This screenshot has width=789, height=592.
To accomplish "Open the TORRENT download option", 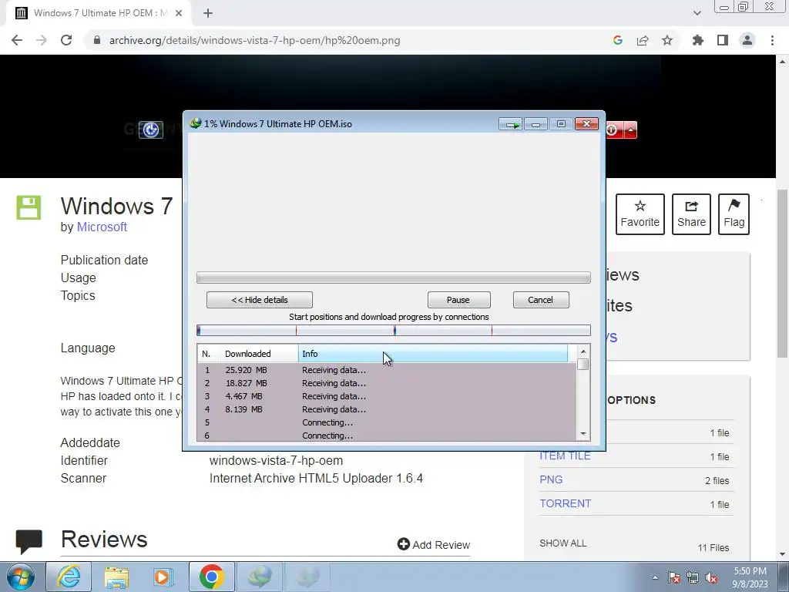I will 565,503.
